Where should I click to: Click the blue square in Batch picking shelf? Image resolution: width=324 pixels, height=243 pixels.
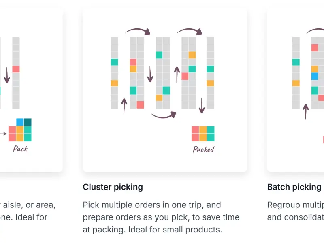point(315,76)
